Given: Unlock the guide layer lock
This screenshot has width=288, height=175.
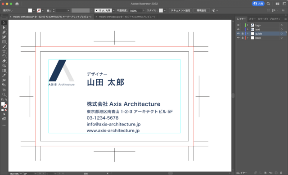Looking at the screenshot, I should (243, 34).
